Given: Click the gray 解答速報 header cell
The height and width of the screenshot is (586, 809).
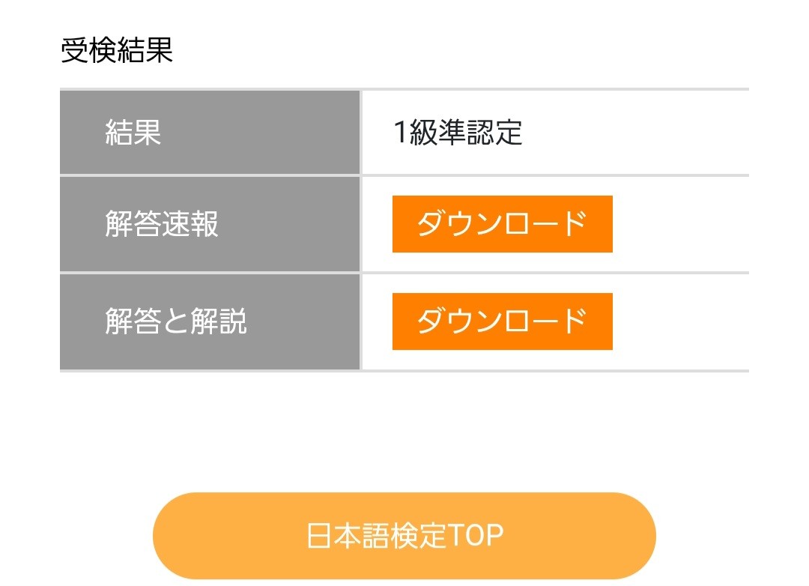Looking at the screenshot, I should coord(210,224).
